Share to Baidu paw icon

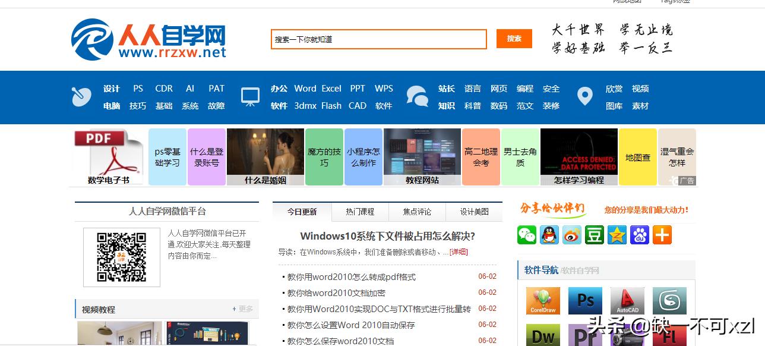[x=640, y=235]
